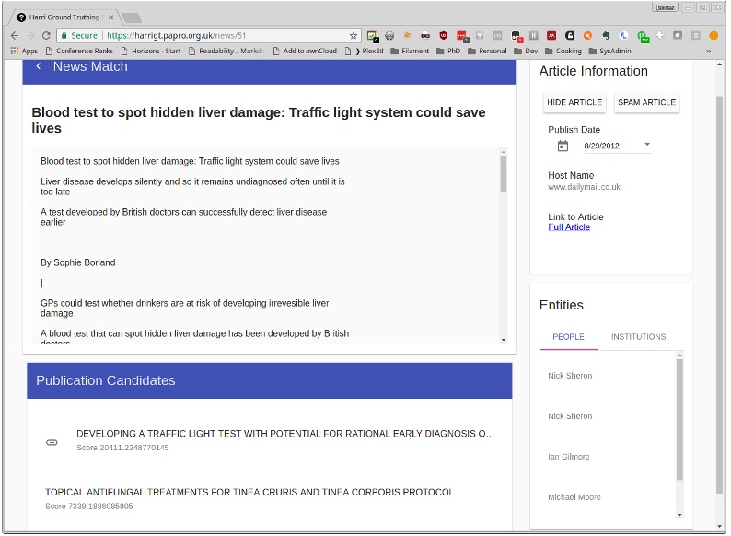Open the Add to ownCloud bookmark
The image size is (731, 536).
[x=305, y=51]
